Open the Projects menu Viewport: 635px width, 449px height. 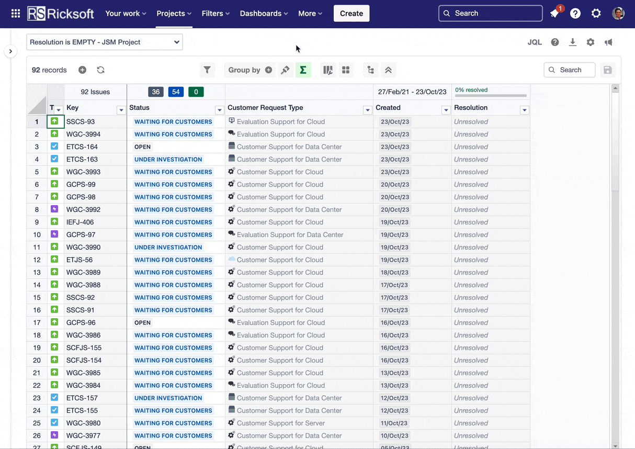click(x=174, y=14)
